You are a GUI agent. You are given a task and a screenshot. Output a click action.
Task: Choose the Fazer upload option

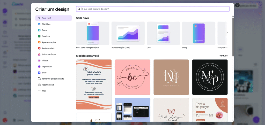click(x=53, y=85)
